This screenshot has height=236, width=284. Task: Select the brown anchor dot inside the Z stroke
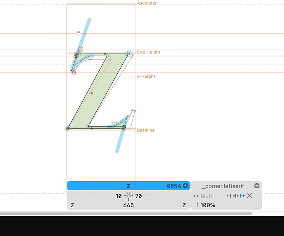coord(91,93)
